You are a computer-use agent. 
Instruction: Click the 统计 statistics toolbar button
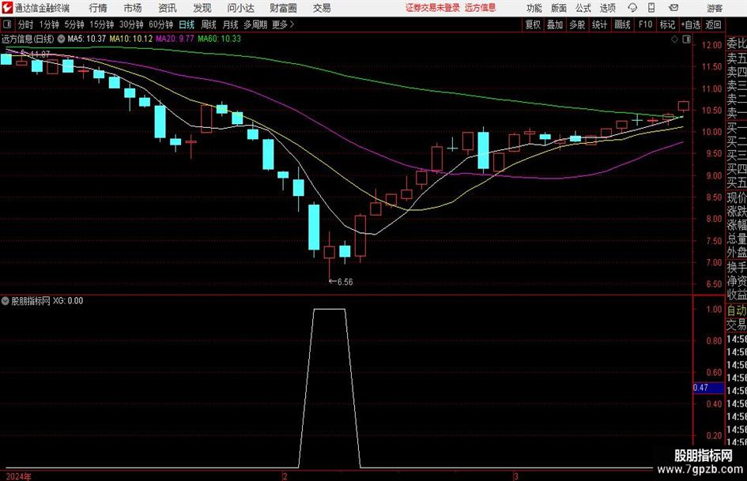599,24
